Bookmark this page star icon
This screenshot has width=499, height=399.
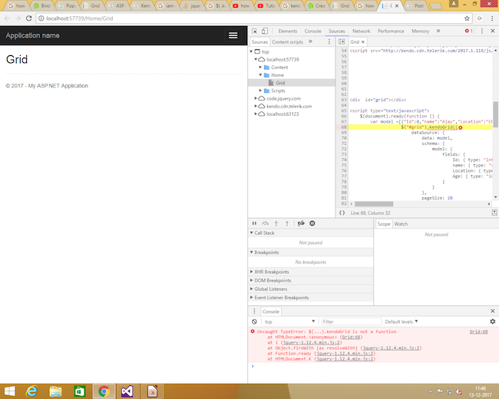467,18
